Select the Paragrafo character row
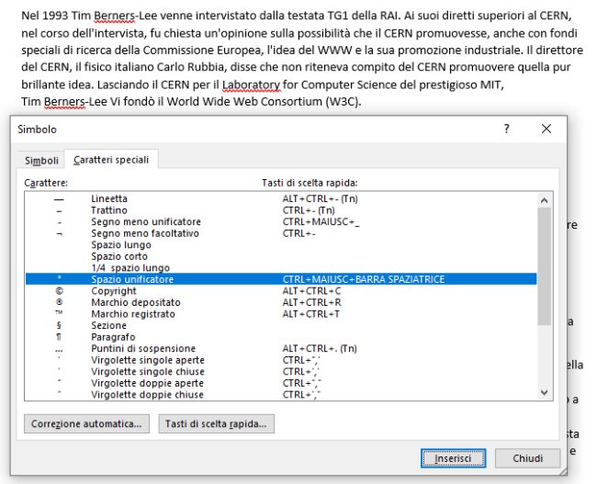 click(281, 337)
